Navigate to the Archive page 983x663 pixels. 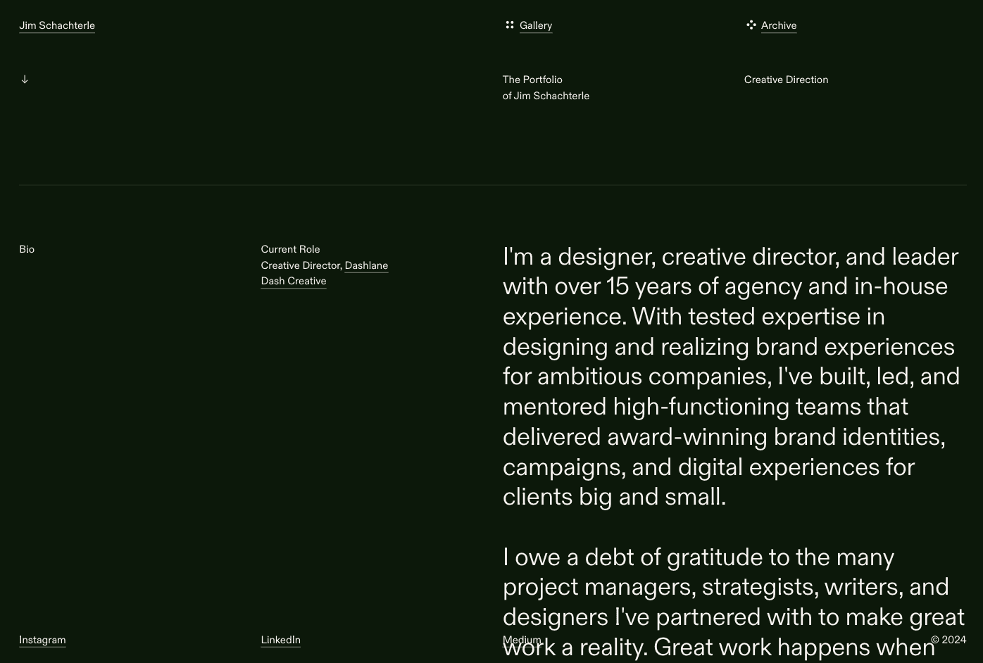[x=779, y=25]
